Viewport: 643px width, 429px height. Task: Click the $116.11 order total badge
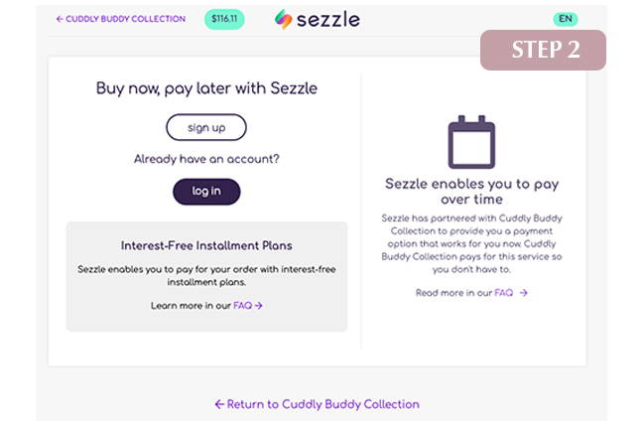tap(224, 19)
